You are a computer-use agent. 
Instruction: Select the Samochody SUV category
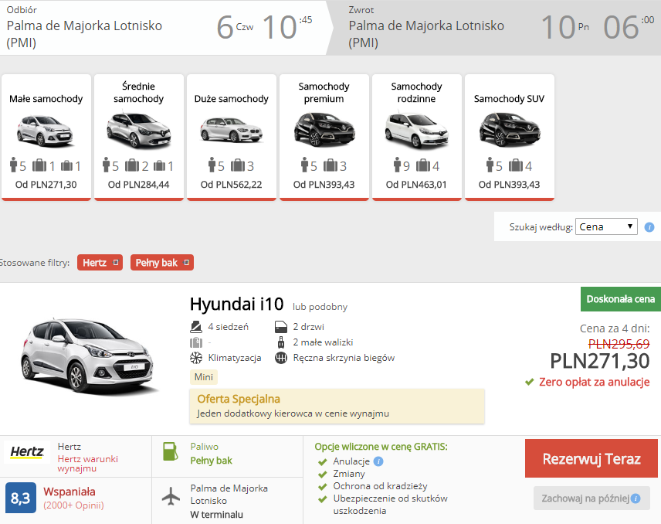pyautogui.click(x=509, y=137)
